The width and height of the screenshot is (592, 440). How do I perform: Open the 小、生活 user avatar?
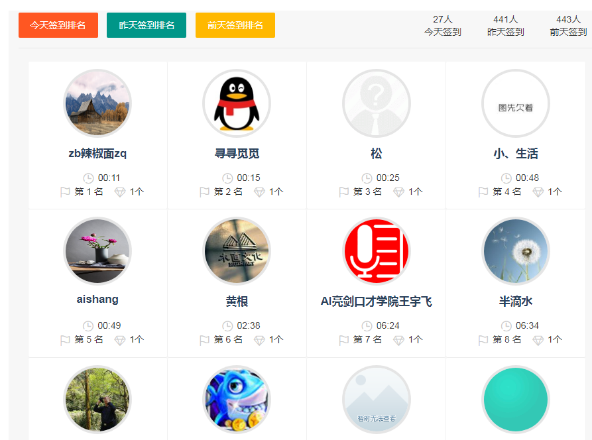tap(515, 104)
